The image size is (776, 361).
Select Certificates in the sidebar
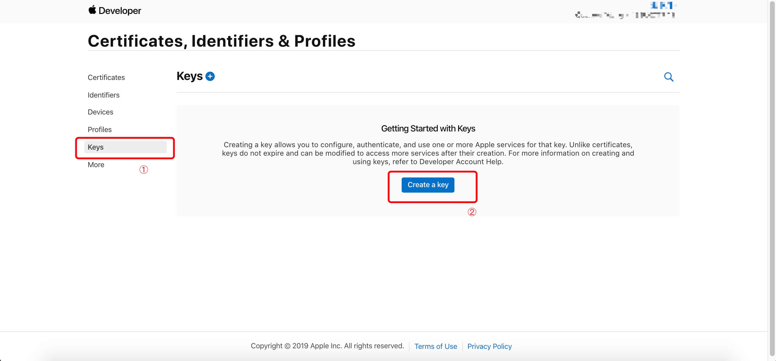pyautogui.click(x=106, y=78)
